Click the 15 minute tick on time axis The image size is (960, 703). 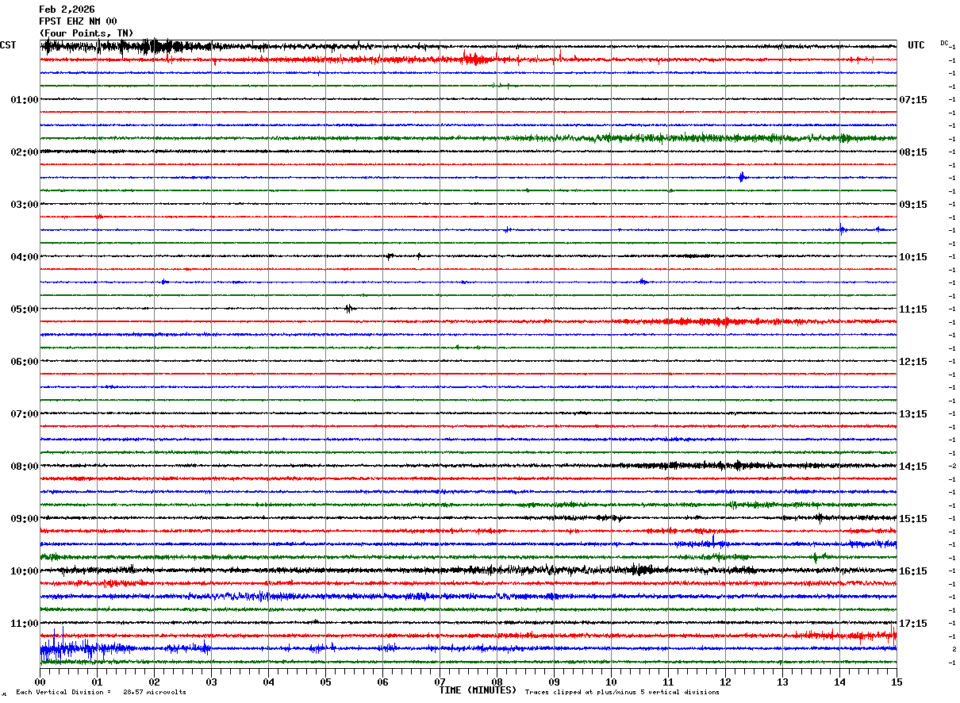coord(897,682)
